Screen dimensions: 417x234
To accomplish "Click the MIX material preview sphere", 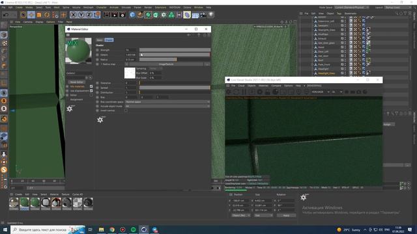I will point(78,51).
